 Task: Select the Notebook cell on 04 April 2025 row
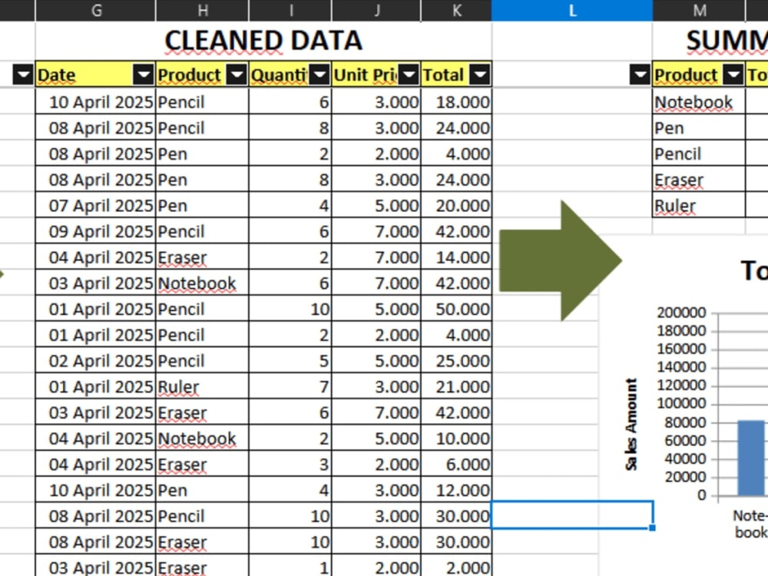tap(202, 439)
